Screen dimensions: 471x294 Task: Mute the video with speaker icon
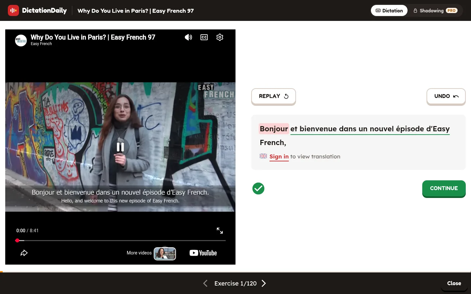pos(188,37)
